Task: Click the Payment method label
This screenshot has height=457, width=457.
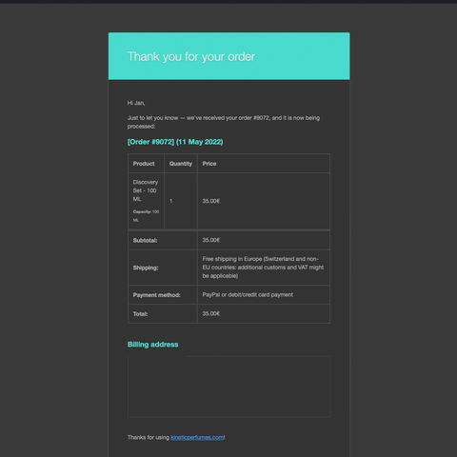Action: (157, 295)
